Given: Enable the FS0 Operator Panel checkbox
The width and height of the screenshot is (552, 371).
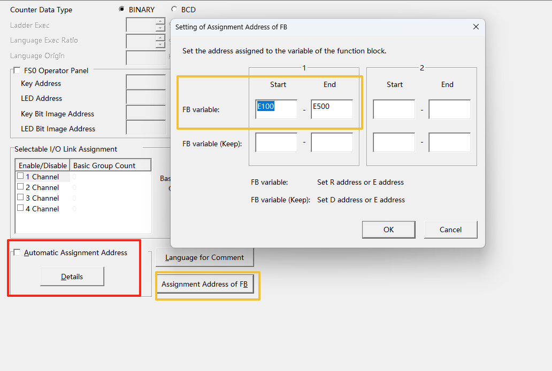Looking at the screenshot, I should point(18,70).
